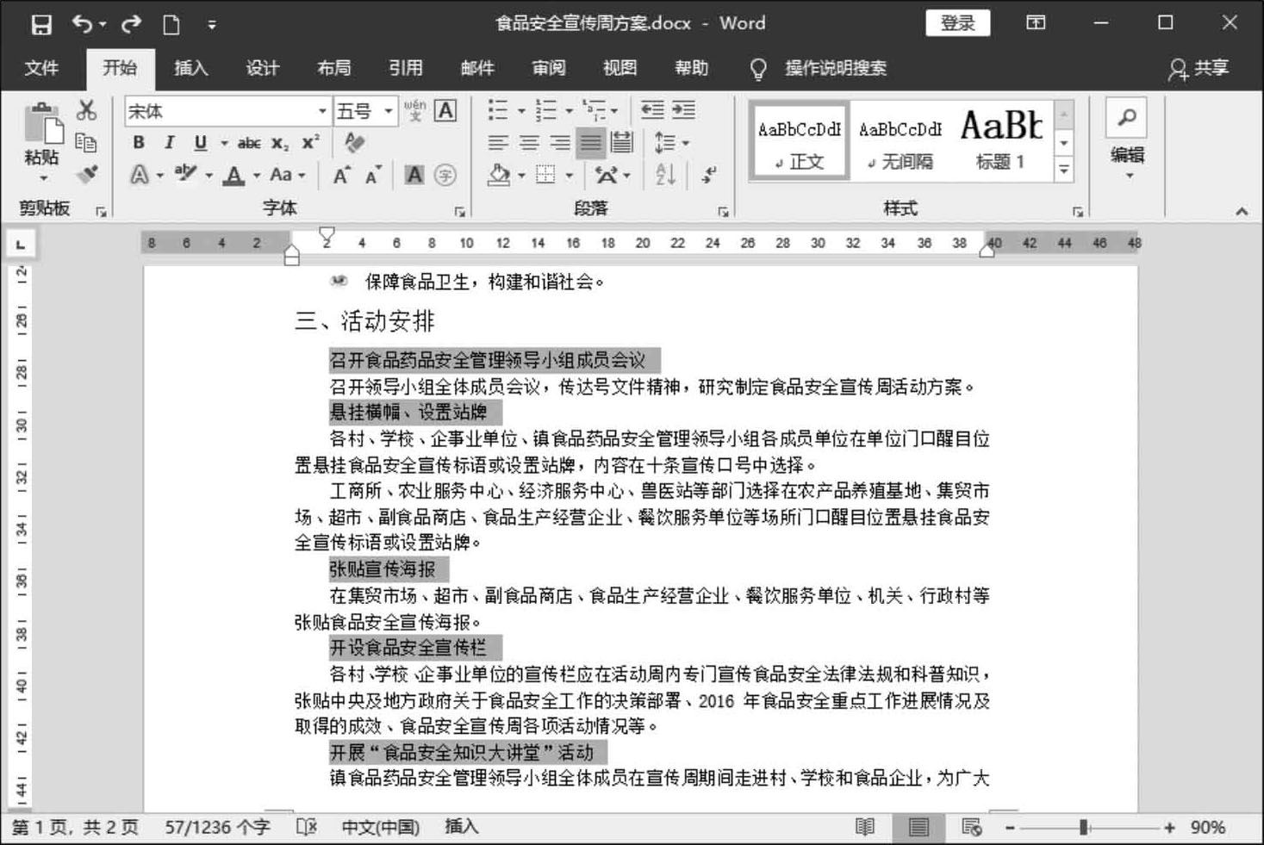Increase font size with the larger A icon
1264x845 pixels.
pyautogui.click(x=341, y=176)
